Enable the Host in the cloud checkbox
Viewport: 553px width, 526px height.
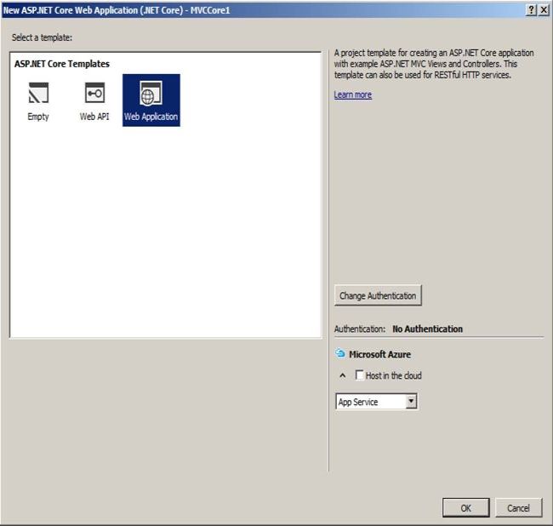click(359, 374)
